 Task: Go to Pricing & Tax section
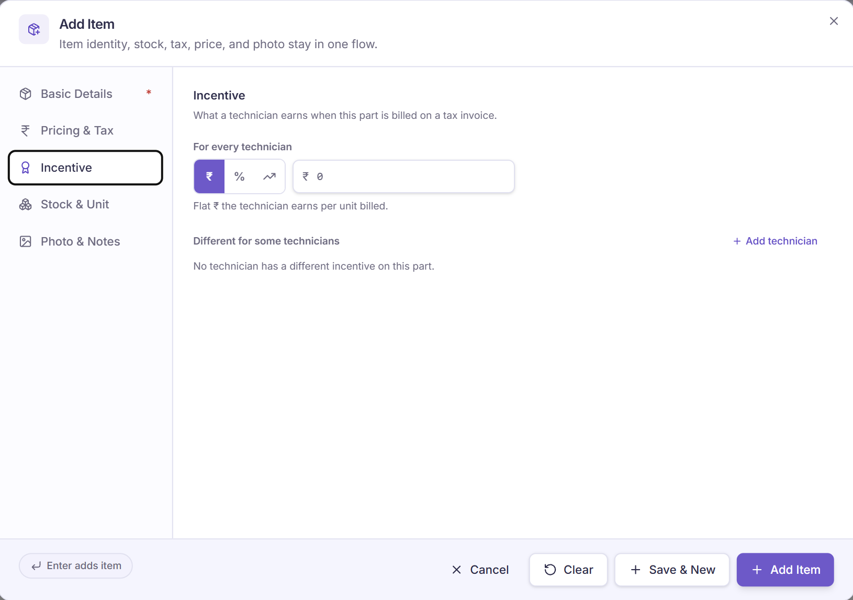point(85,130)
